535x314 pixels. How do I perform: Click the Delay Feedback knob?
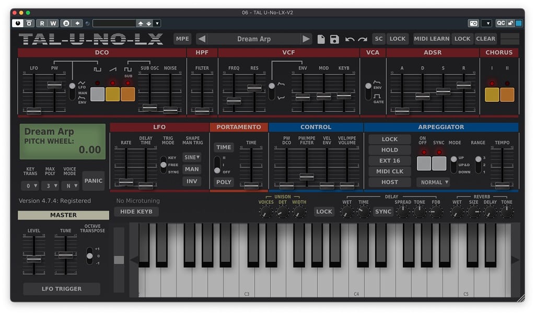click(x=436, y=212)
